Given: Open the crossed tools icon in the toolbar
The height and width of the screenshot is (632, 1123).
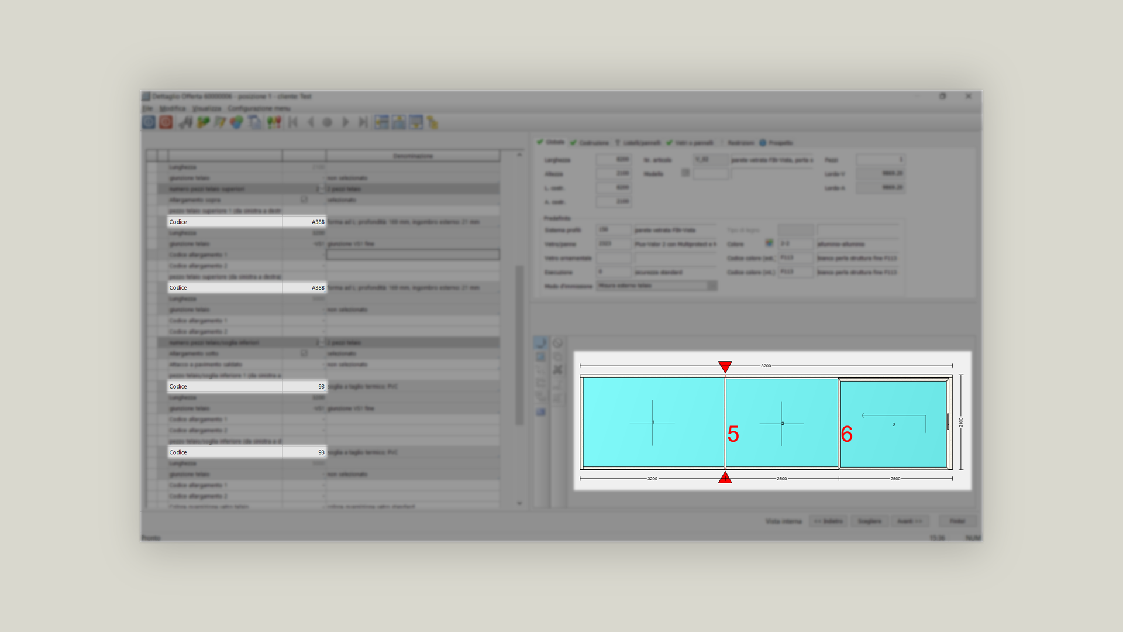Looking at the screenshot, I should click(186, 122).
